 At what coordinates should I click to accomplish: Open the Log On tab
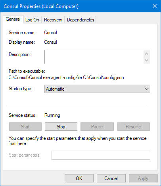point(32,20)
